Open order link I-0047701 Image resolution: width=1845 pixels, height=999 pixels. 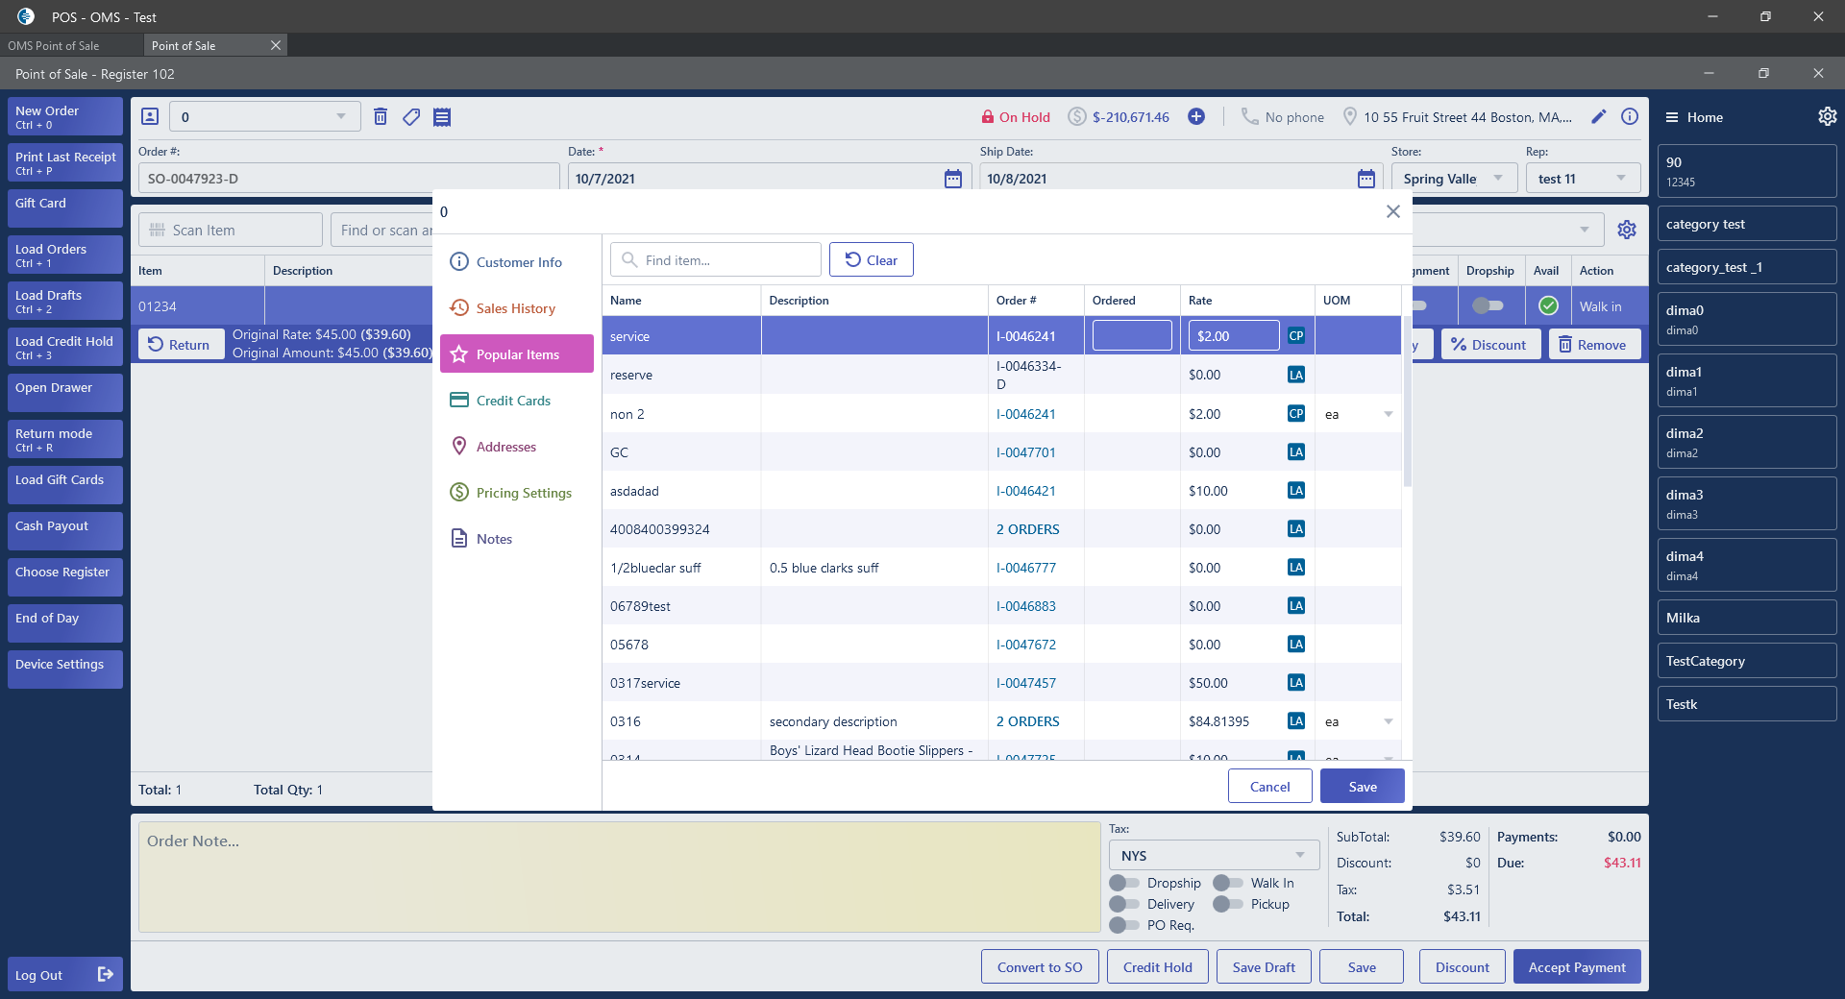click(x=1025, y=452)
